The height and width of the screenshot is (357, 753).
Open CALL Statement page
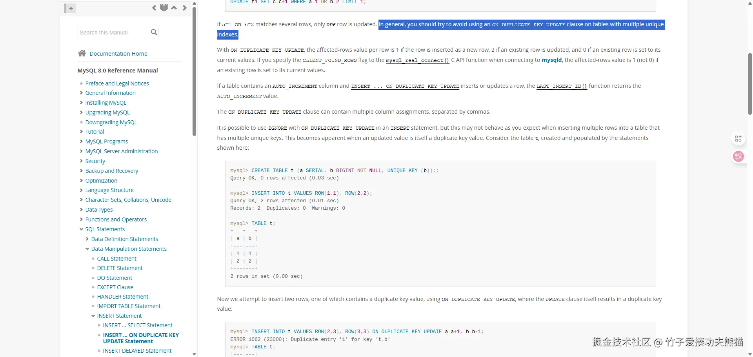(x=117, y=259)
